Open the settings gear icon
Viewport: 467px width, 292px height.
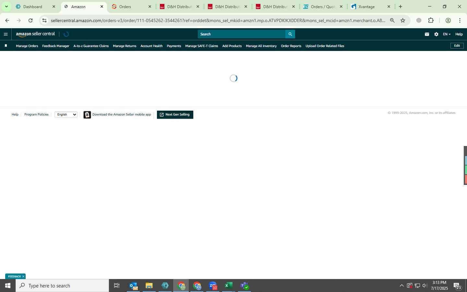tap(436, 34)
